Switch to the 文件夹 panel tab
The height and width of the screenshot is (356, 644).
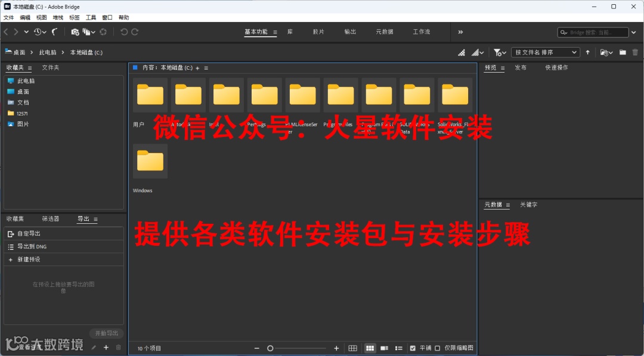[x=51, y=68]
